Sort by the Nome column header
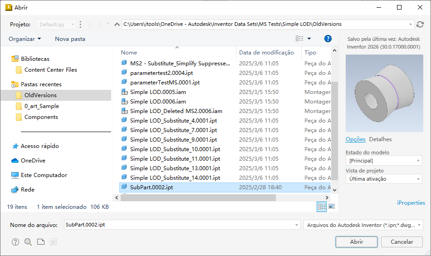Viewport: 431px width, 256px height. click(129, 53)
